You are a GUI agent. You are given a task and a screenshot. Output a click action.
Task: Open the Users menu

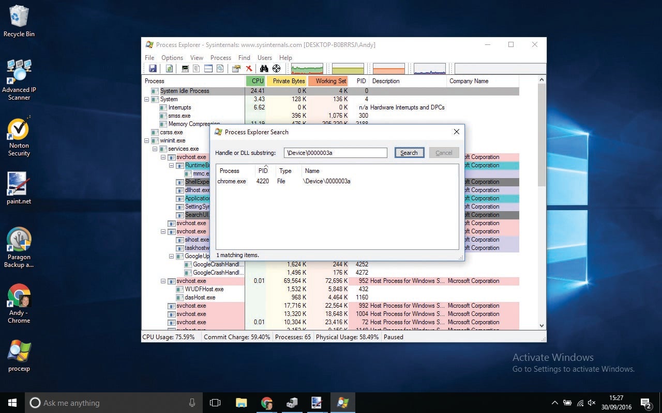tap(265, 58)
